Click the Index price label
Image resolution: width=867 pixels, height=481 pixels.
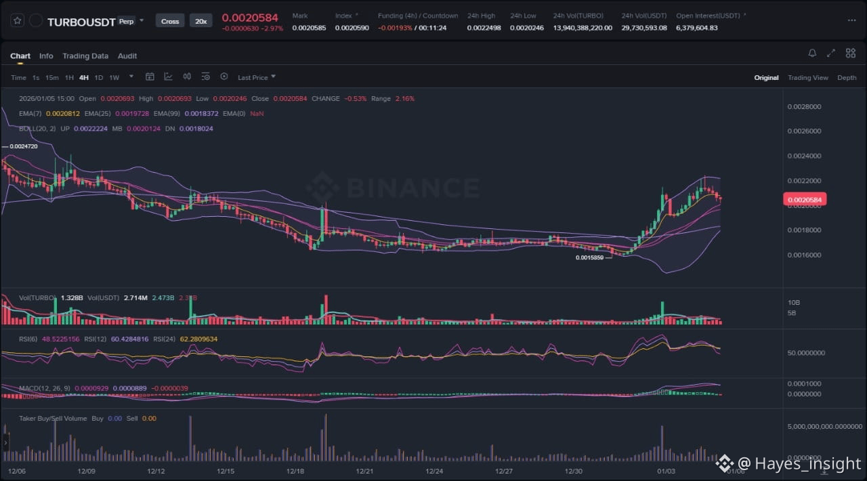pyautogui.click(x=343, y=16)
